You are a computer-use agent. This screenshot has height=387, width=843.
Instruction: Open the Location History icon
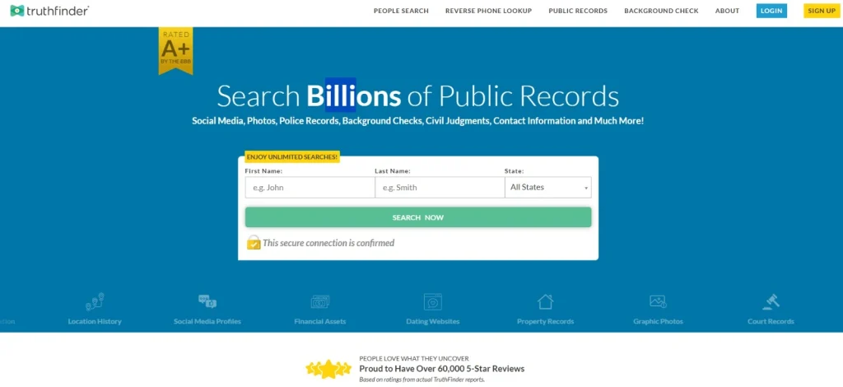(95, 302)
